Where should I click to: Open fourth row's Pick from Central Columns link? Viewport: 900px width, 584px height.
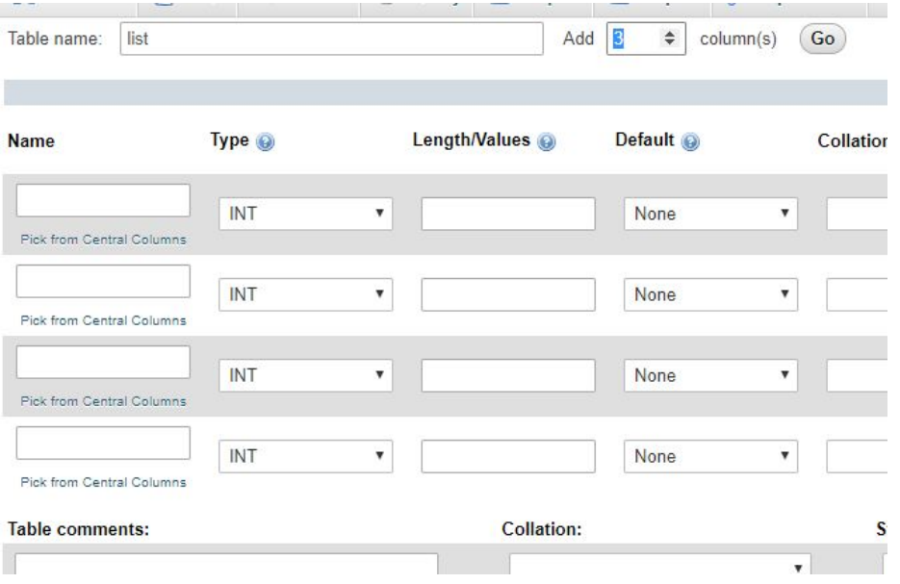pos(102,482)
